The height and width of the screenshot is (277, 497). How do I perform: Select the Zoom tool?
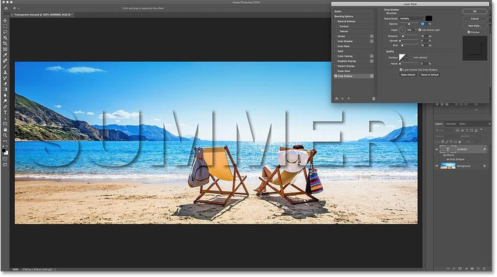click(x=5, y=135)
